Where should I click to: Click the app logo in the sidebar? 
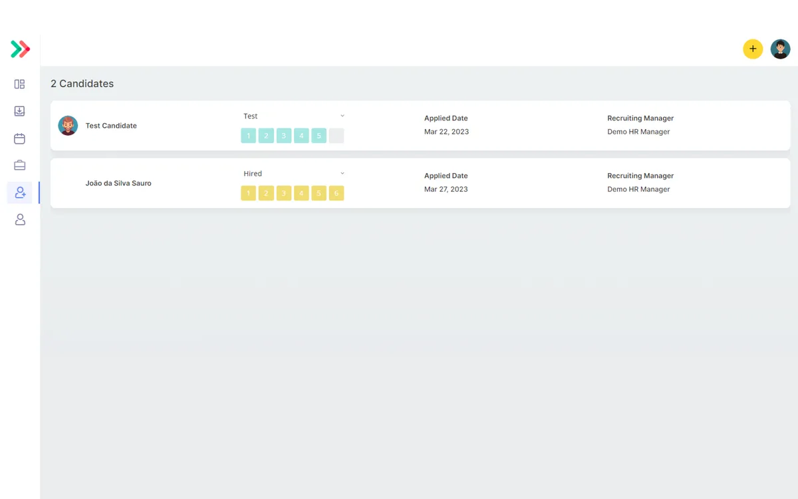pyautogui.click(x=20, y=49)
